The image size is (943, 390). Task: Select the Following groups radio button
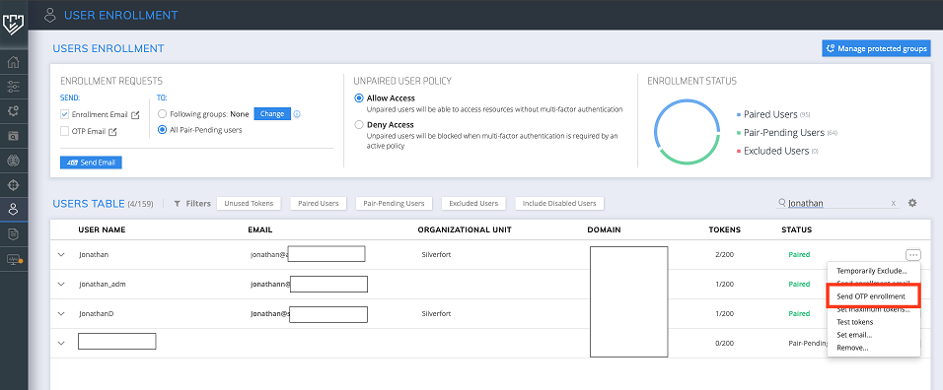[162, 113]
